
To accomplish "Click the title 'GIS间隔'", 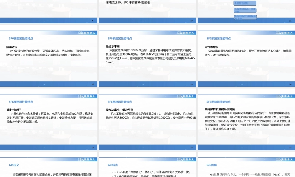I will tap(212, 165).
